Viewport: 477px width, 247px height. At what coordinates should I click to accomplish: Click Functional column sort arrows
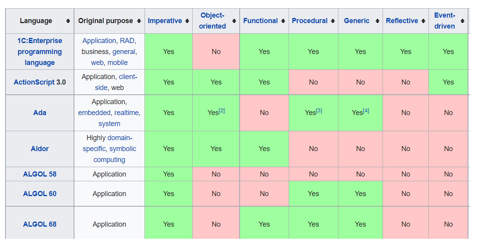[283, 21]
